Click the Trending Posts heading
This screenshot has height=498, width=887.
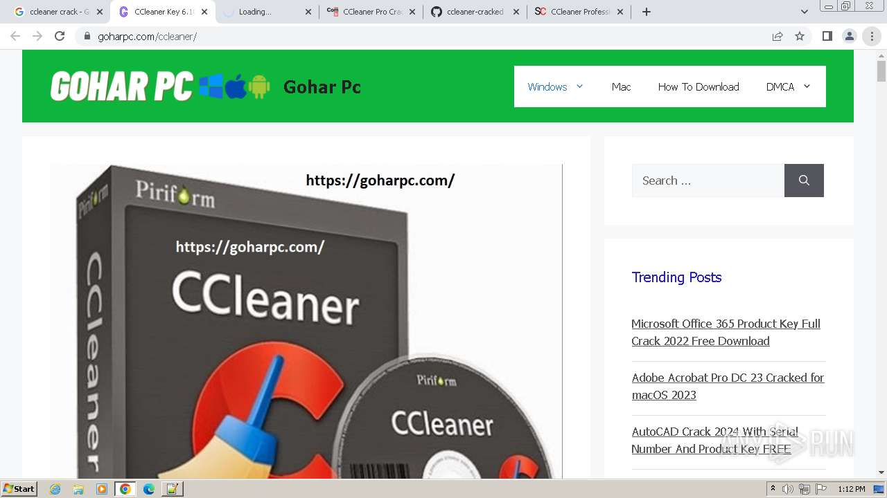(x=676, y=277)
